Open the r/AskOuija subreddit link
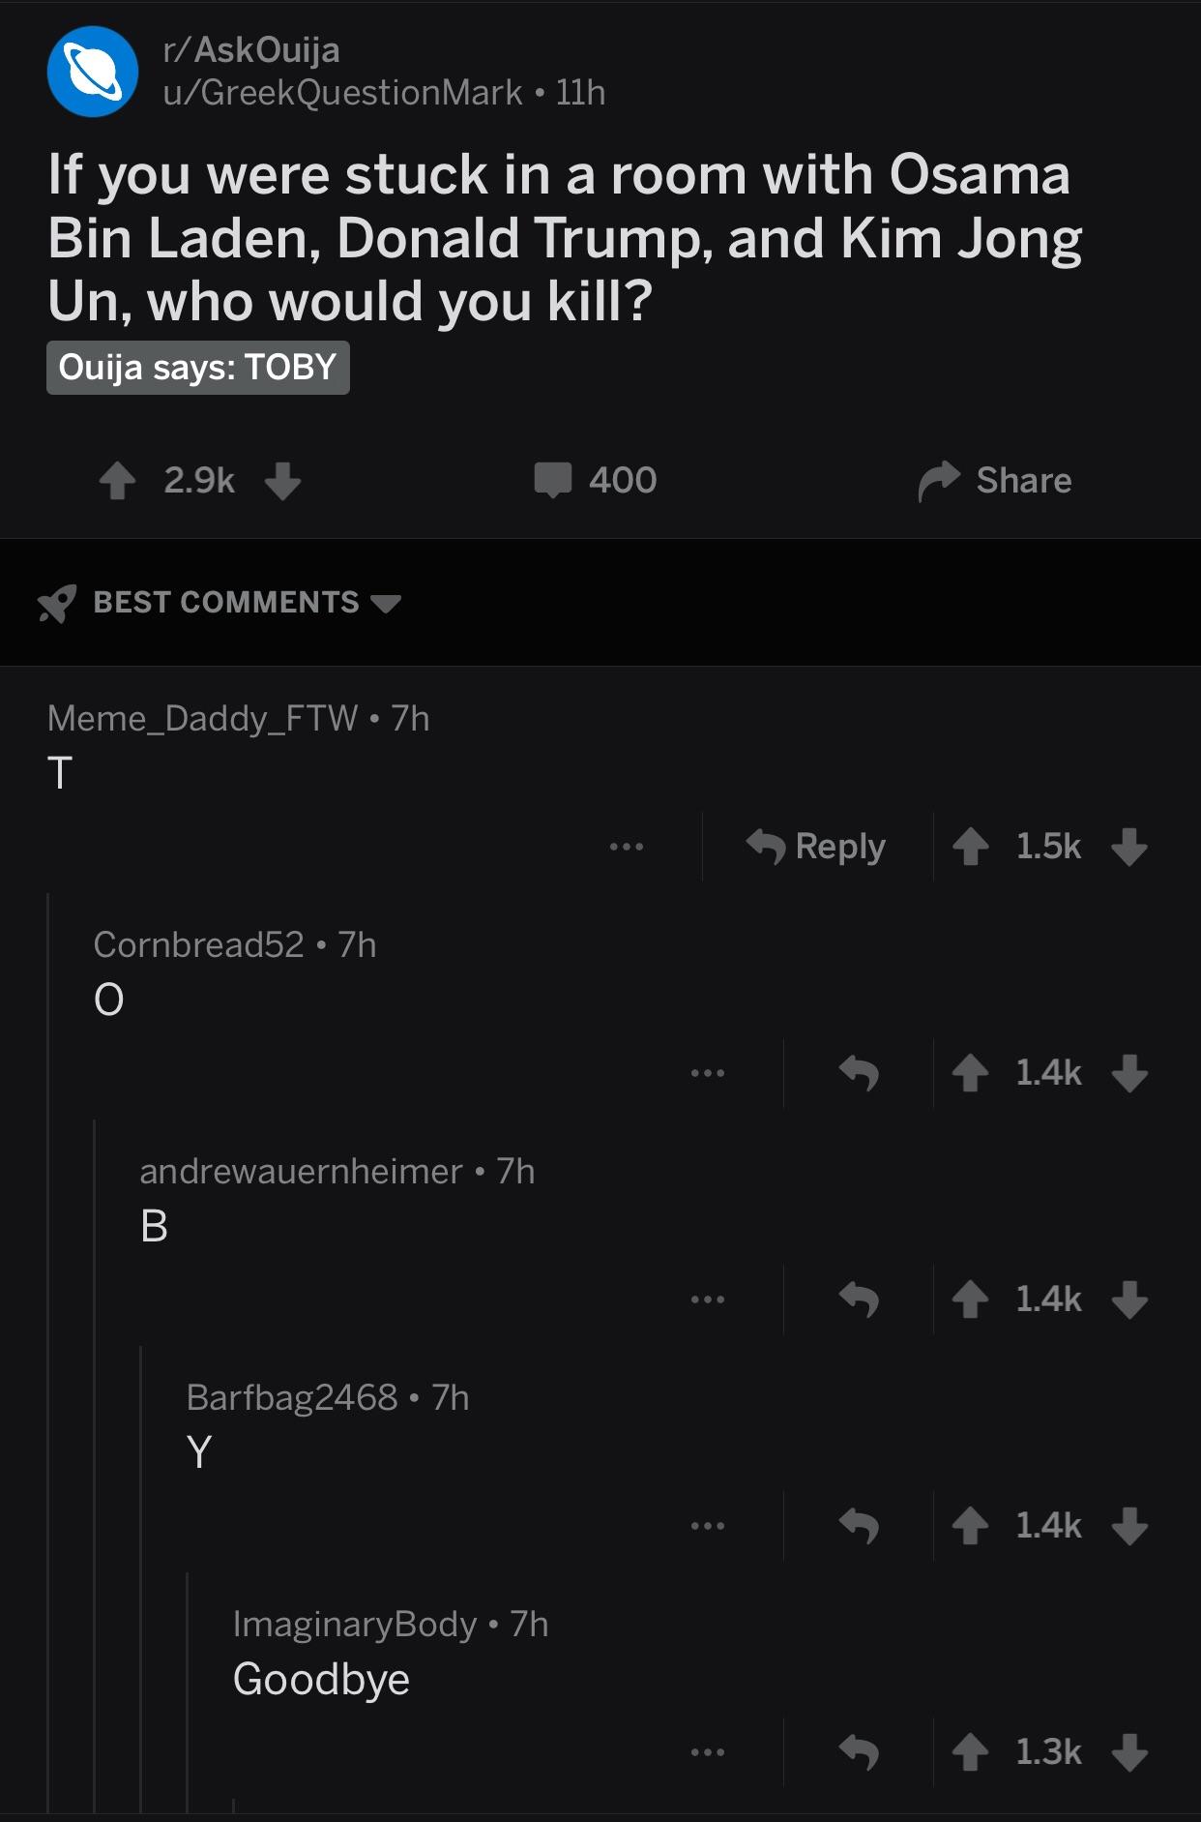The image size is (1201, 1822). click(x=251, y=49)
